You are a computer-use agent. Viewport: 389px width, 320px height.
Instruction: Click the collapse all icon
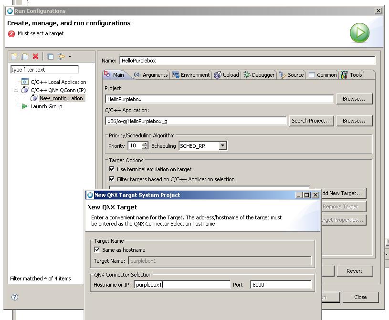[x=50, y=57]
